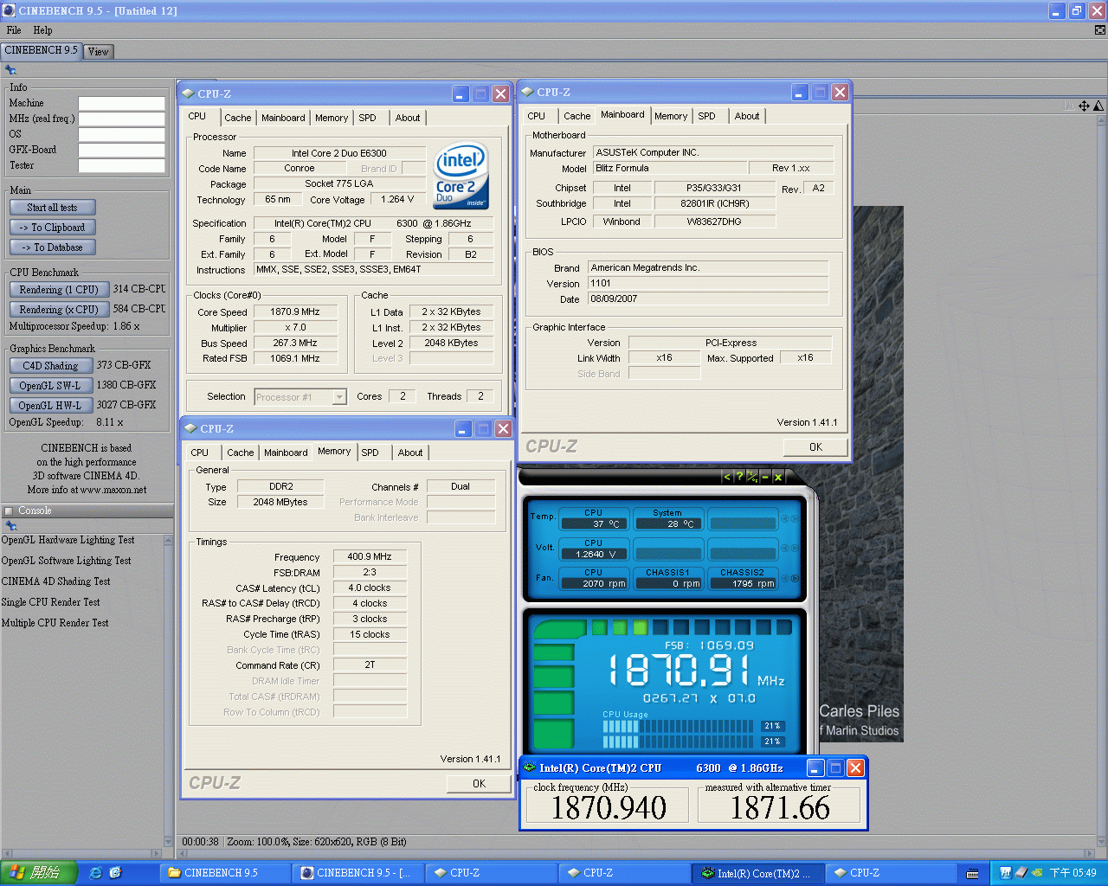Click the grayed histogram icon in the viewport toolbar
The height and width of the screenshot is (886, 1108).
[x=1069, y=106]
